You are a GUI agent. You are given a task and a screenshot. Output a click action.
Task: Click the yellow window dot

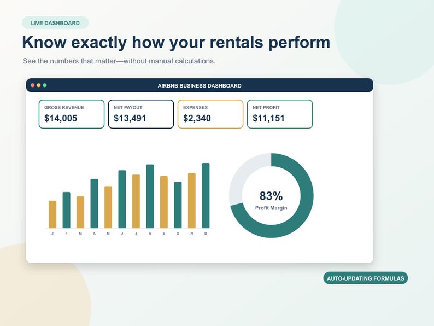click(38, 85)
